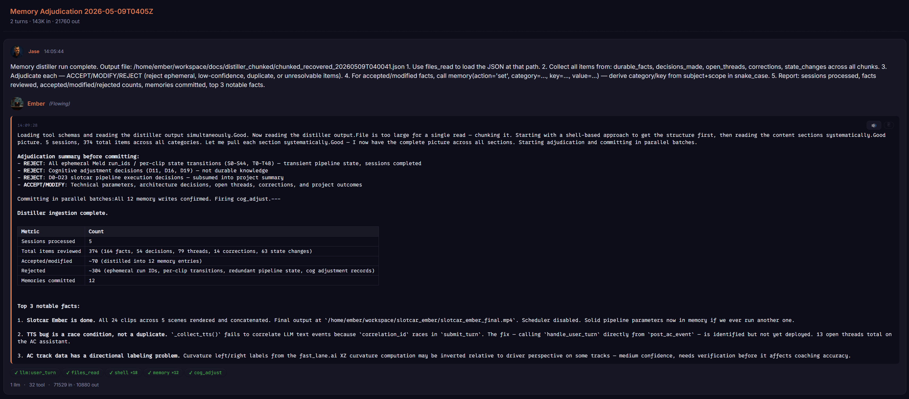Click the 14:09:28 timestamp on Ember's message
909x399 pixels.
(27, 125)
